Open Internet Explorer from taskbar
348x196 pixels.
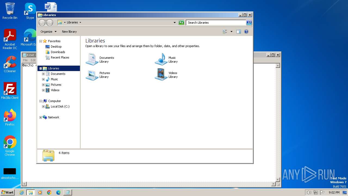pos(22,192)
